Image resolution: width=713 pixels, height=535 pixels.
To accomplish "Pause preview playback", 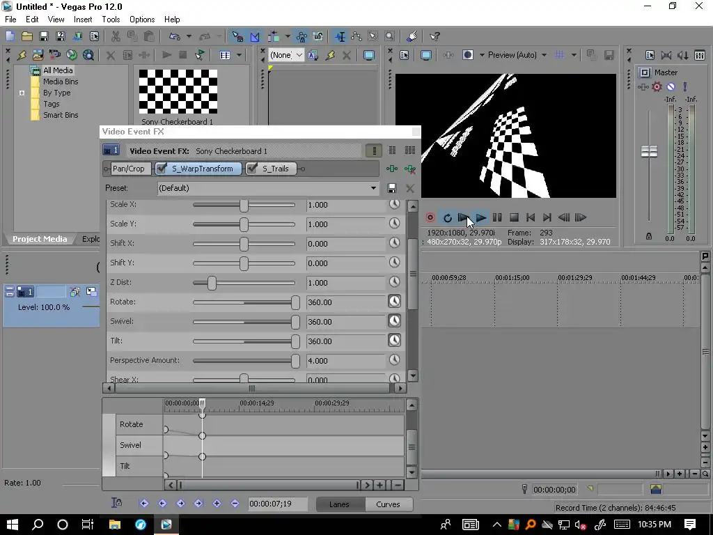I will click(497, 217).
